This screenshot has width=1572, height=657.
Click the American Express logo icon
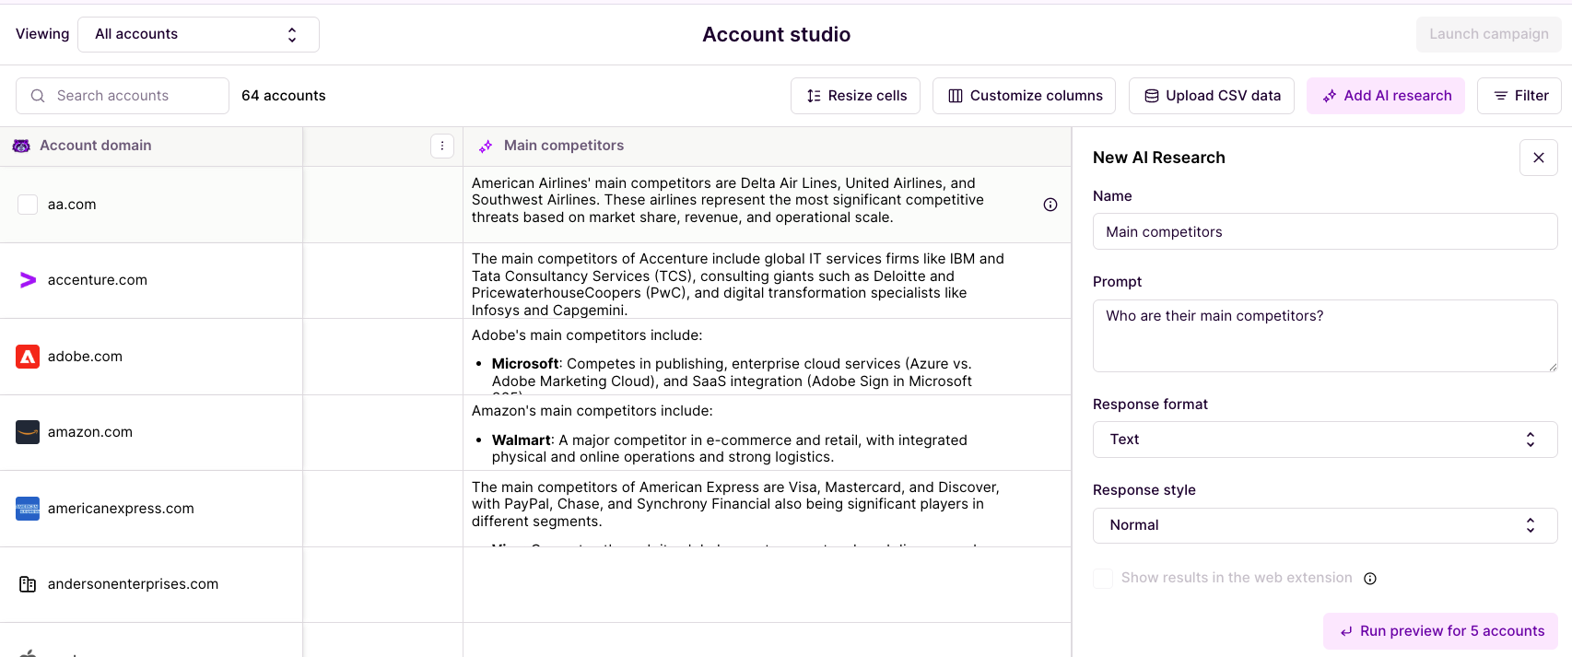click(28, 509)
